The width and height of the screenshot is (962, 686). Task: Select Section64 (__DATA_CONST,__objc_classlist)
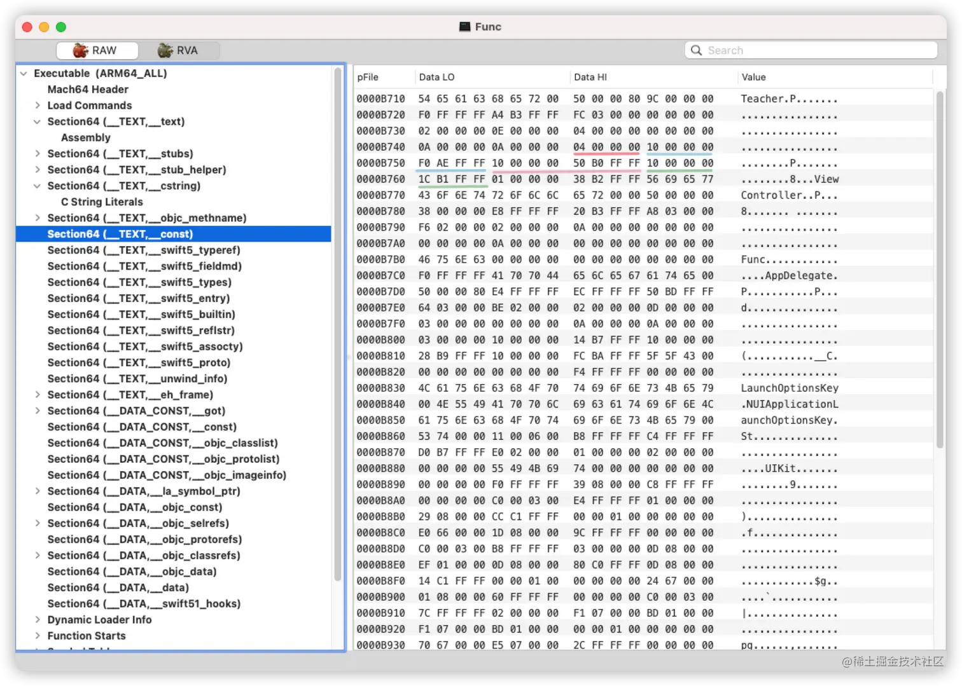pyautogui.click(x=162, y=443)
